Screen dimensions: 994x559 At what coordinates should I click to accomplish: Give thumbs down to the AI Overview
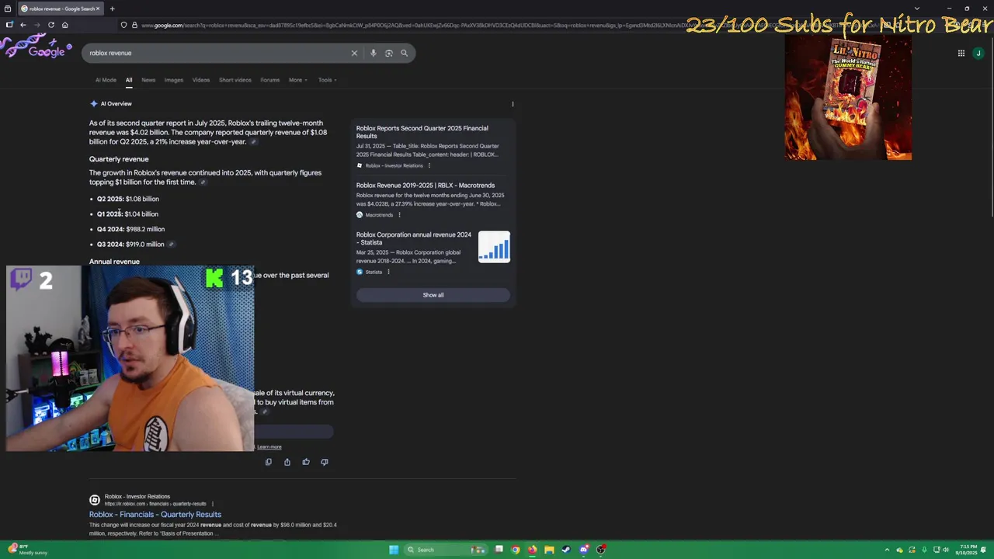click(x=325, y=462)
